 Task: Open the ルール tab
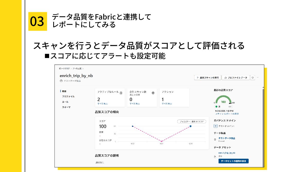tap(65, 102)
